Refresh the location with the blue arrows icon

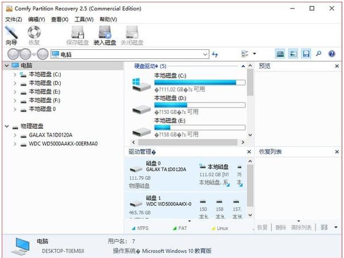tap(215, 54)
